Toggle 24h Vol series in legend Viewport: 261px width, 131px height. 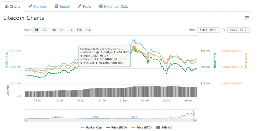click(164, 127)
